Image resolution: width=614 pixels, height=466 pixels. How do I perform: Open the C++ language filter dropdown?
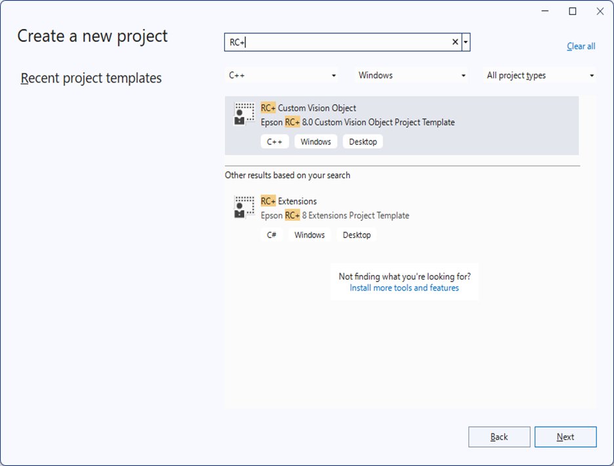(282, 75)
